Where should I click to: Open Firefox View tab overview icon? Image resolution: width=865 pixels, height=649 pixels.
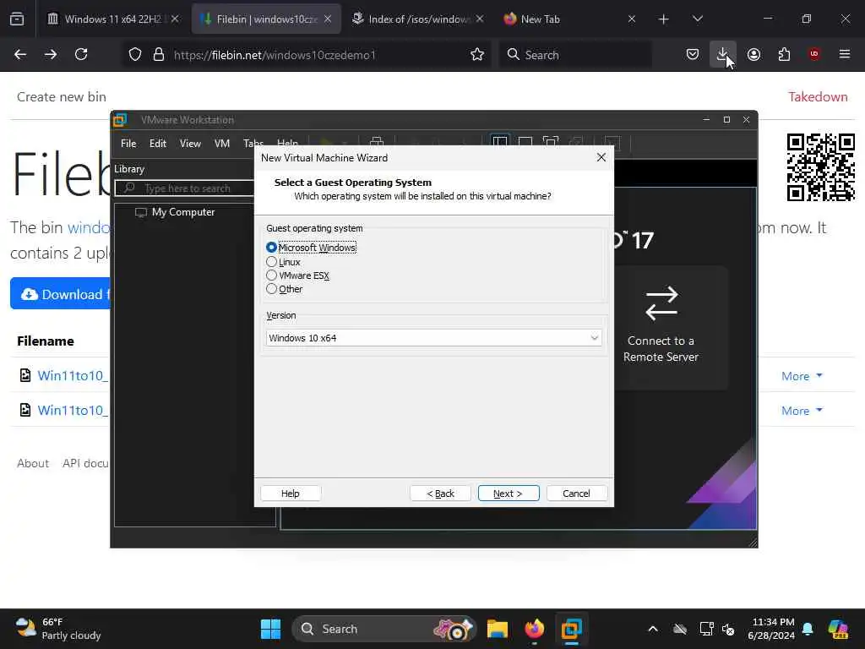(17, 19)
